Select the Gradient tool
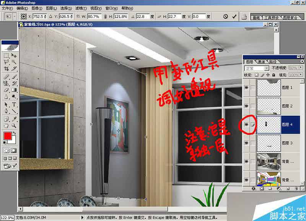Screen dimensions: 306x221 (14, 90)
